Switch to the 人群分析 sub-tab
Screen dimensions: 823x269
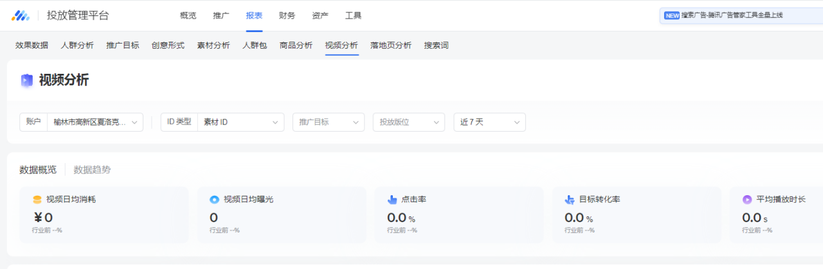pyautogui.click(x=77, y=46)
